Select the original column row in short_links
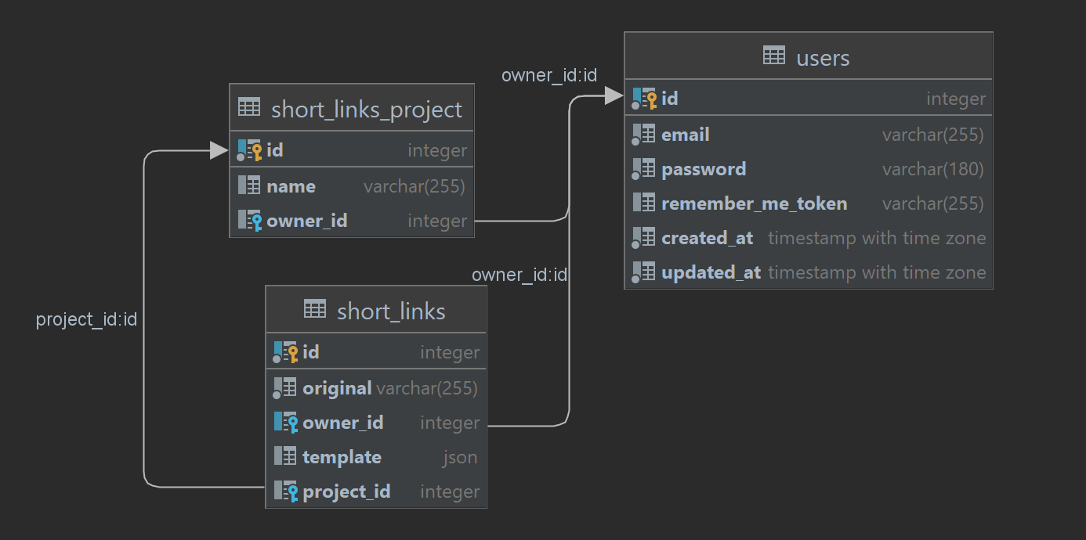This screenshot has width=1086, height=540. click(375, 387)
